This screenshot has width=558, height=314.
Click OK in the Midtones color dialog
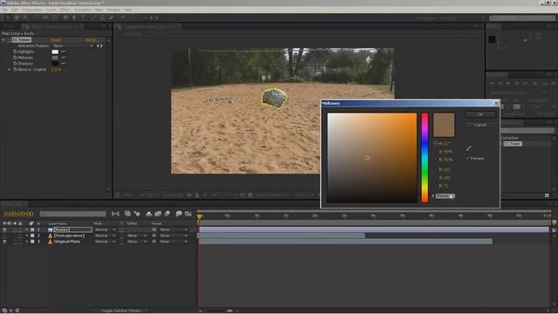point(480,114)
